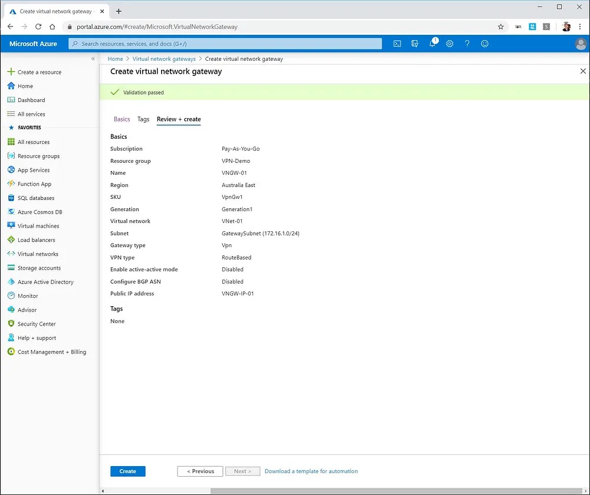
Task: Click the Previous button
Action: [200, 471]
